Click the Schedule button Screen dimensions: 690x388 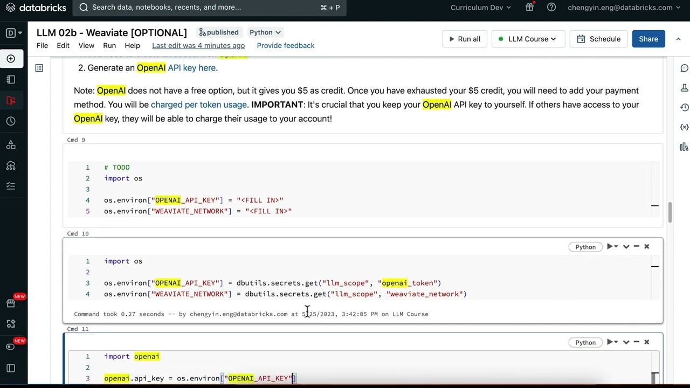[598, 39]
